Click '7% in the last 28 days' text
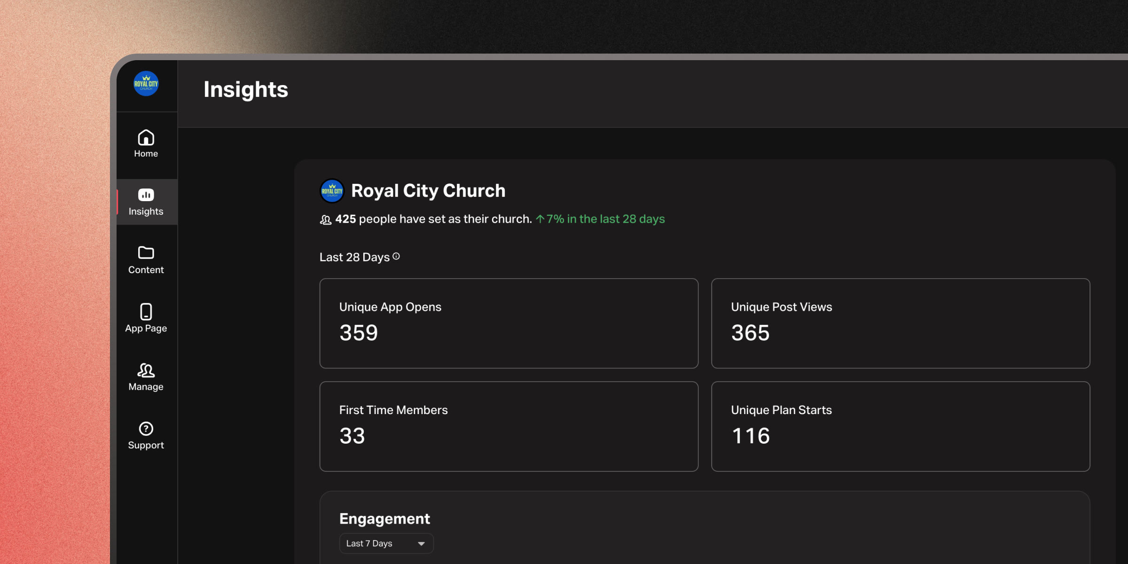This screenshot has height=564, width=1128. coord(605,219)
